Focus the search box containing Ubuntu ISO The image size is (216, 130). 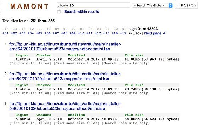click(93, 5)
